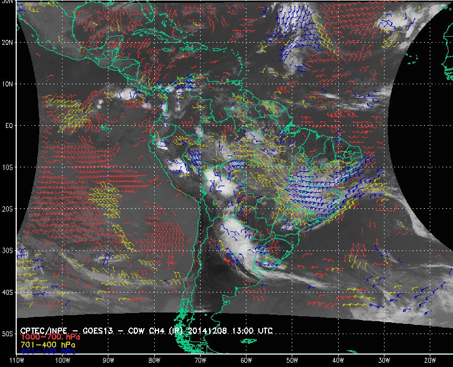Viewport: 453px width, 367px height.
Task: Click the 13:00 UTC timestamp text
Action: (x=252, y=330)
